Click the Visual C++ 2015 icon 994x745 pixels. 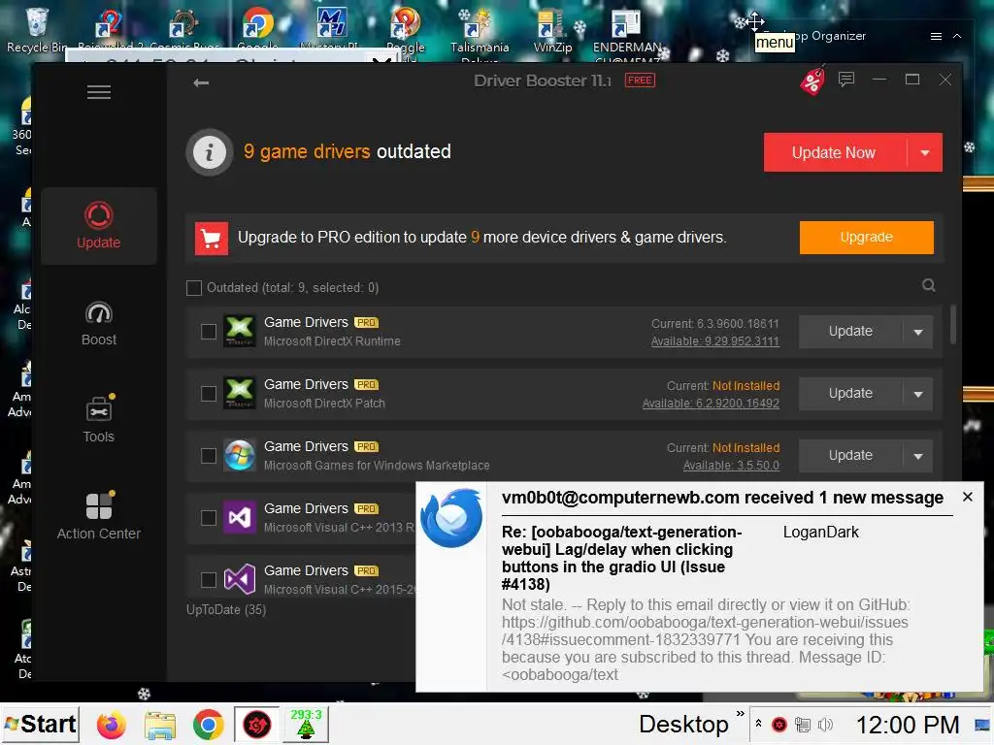[x=240, y=580]
